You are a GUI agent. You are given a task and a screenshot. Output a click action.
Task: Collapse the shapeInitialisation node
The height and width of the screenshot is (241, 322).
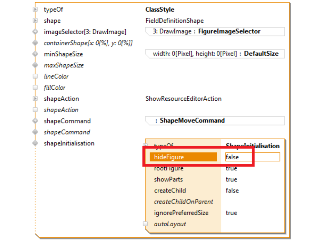click(35, 143)
